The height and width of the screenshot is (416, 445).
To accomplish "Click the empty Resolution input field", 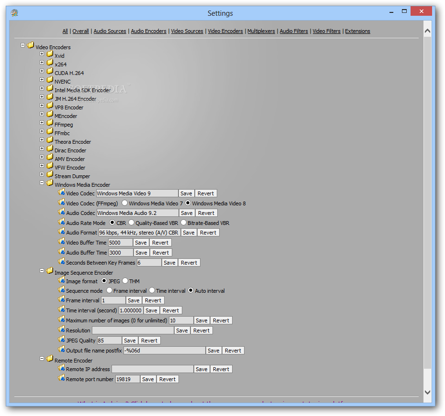I will [133, 331].
